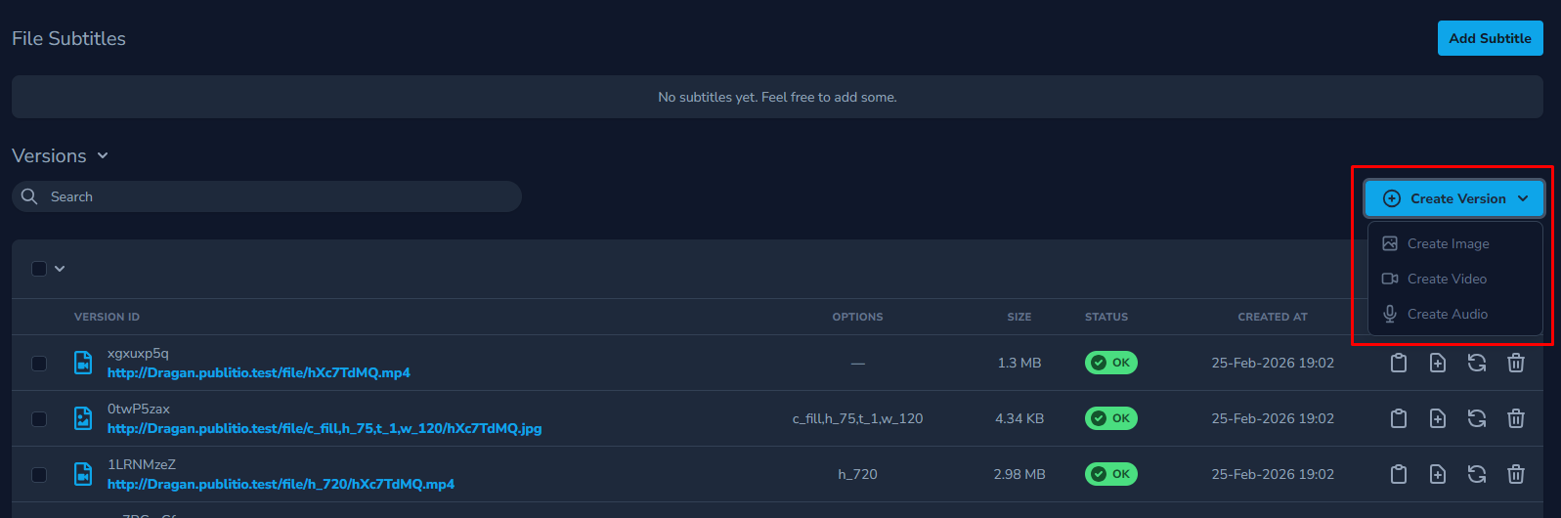This screenshot has height=518, width=1561.
Task: Click the clipboard icon for version 1LRNMzeZ
Action: pyautogui.click(x=1399, y=474)
